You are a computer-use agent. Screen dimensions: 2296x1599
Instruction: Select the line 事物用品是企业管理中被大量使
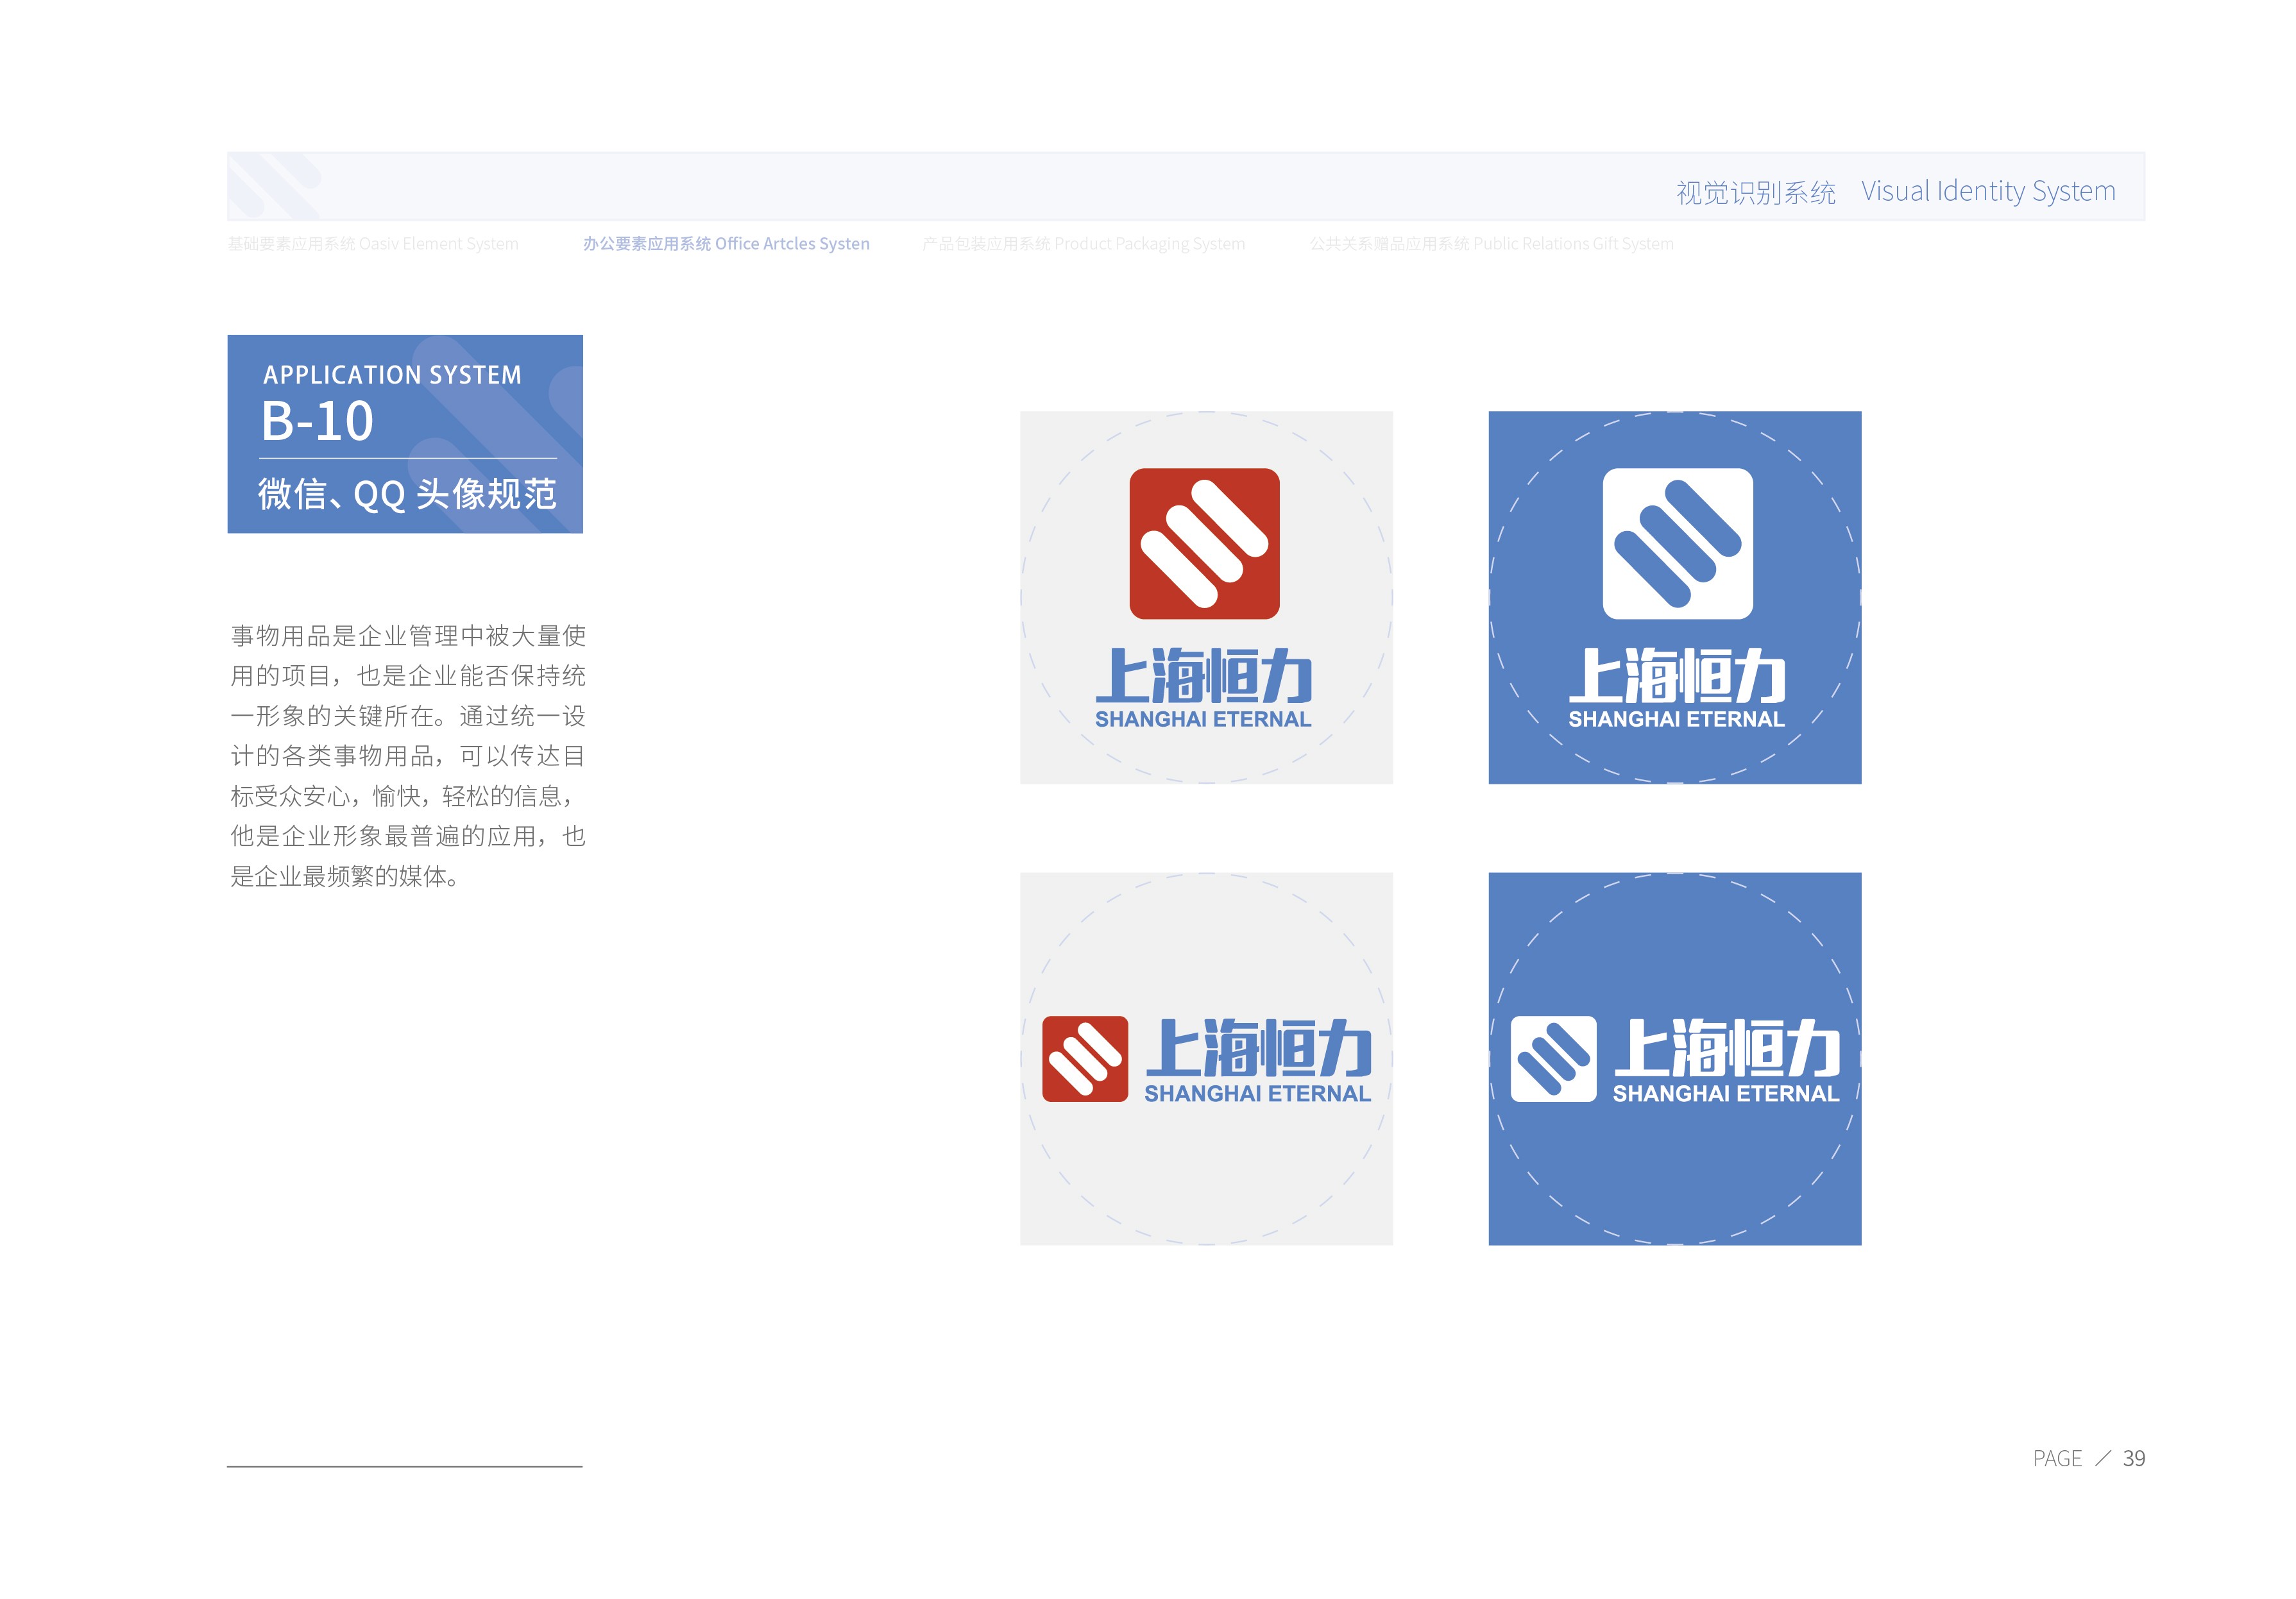click(408, 636)
